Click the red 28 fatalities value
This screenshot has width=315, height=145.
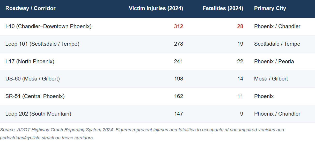click(x=240, y=26)
